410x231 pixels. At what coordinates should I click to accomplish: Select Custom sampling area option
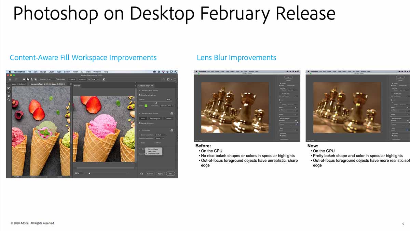pos(168,119)
